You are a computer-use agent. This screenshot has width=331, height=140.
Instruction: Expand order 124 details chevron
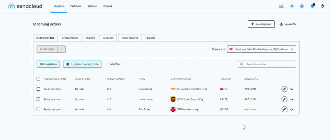[292, 89]
